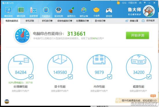Click the processor score 84284

tap(21, 72)
